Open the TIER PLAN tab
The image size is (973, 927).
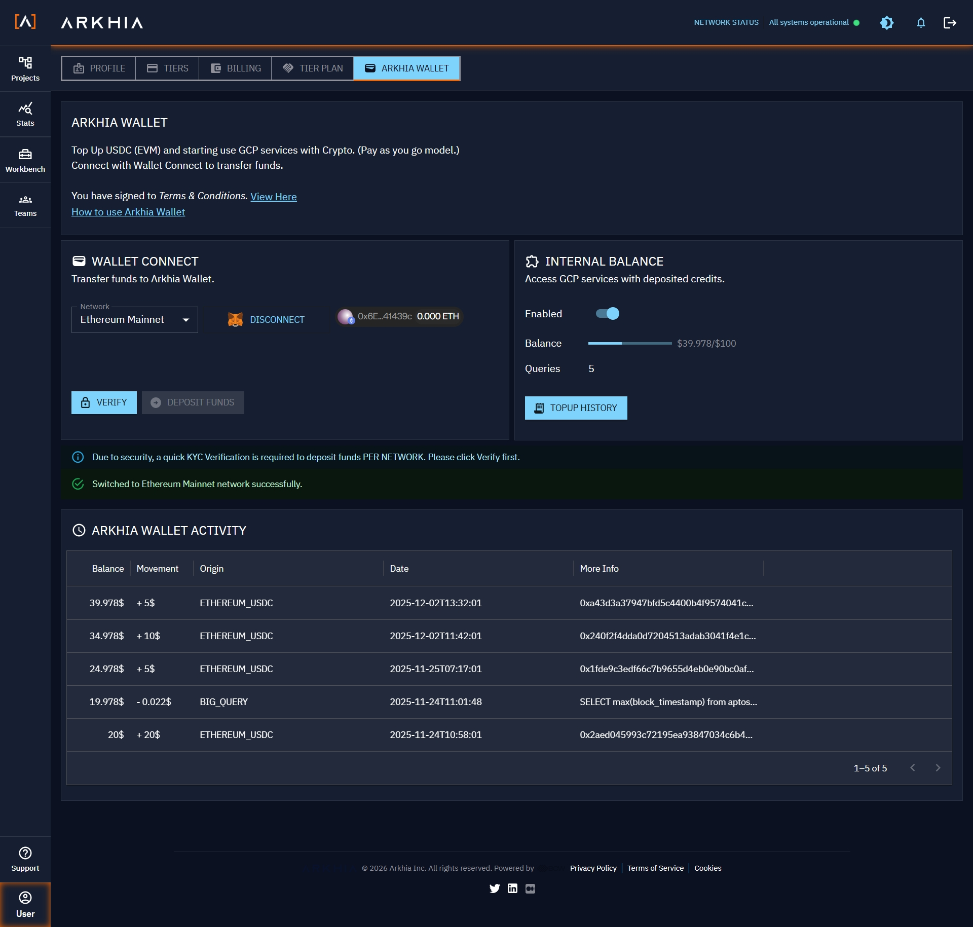pos(312,68)
